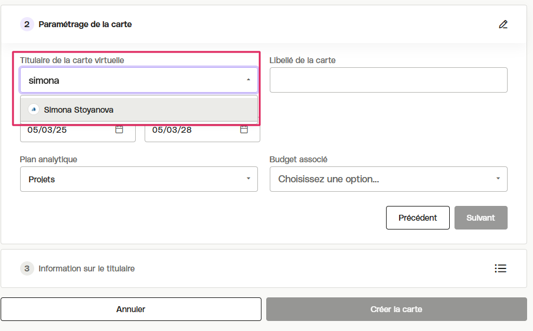Image resolution: width=533 pixels, height=331 pixels.
Task: Click the step 2 number badge
Action: [27, 24]
